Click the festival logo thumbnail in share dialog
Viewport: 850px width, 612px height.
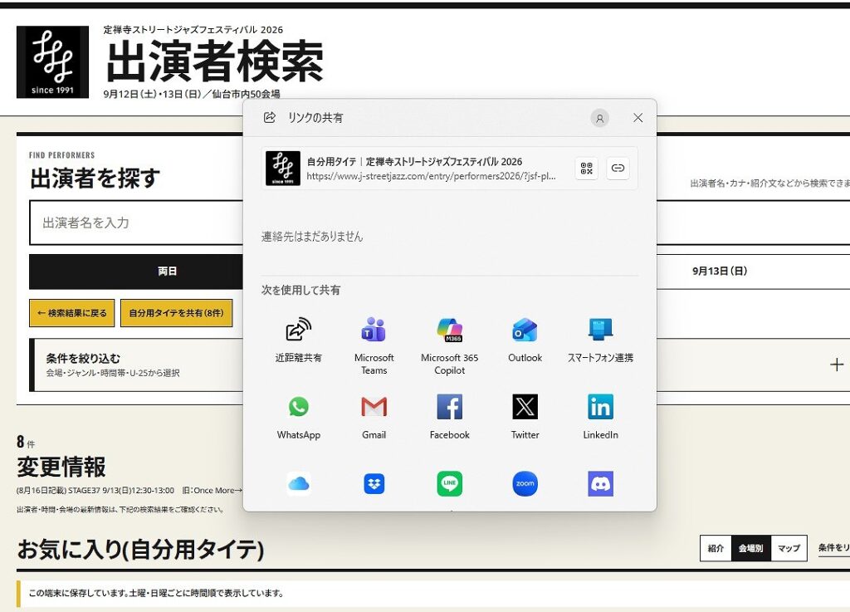tap(282, 168)
